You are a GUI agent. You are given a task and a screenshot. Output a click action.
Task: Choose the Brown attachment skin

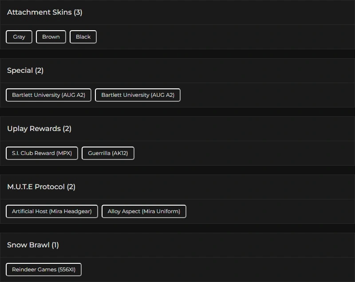[x=51, y=37]
